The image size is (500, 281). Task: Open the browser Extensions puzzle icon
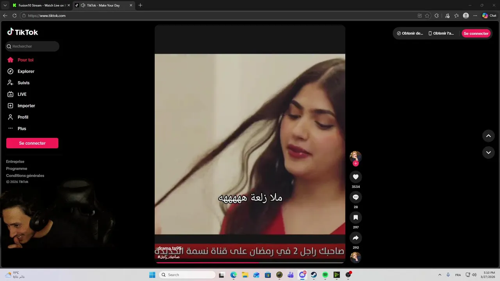coord(437,16)
